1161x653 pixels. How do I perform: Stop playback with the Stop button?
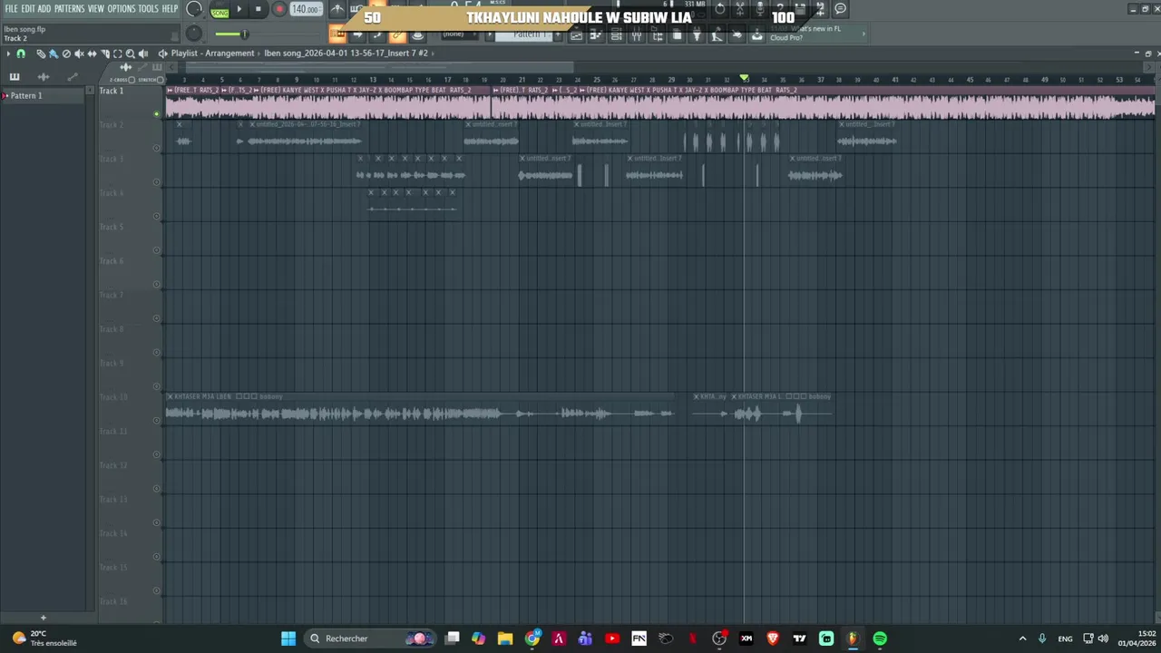[x=258, y=10]
